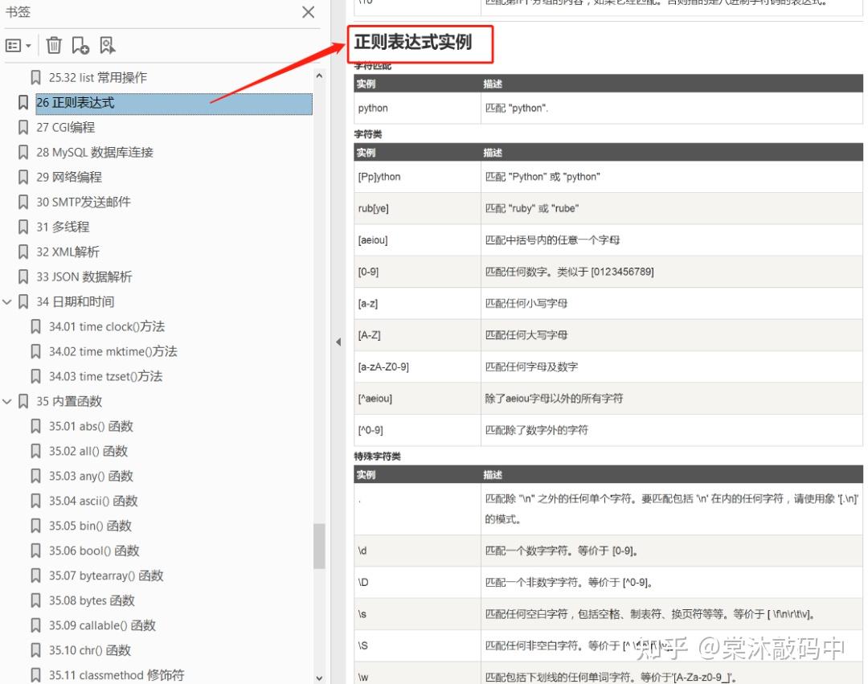
Task: Click the bookmark panel scrollbar thumb
Action: tap(319, 539)
